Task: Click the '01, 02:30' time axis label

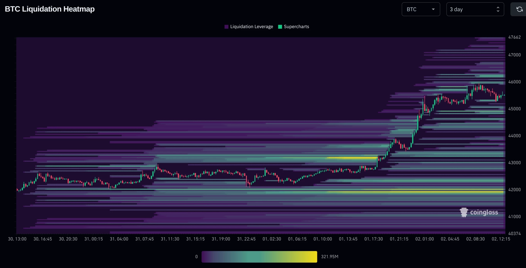Action: pos(272,239)
